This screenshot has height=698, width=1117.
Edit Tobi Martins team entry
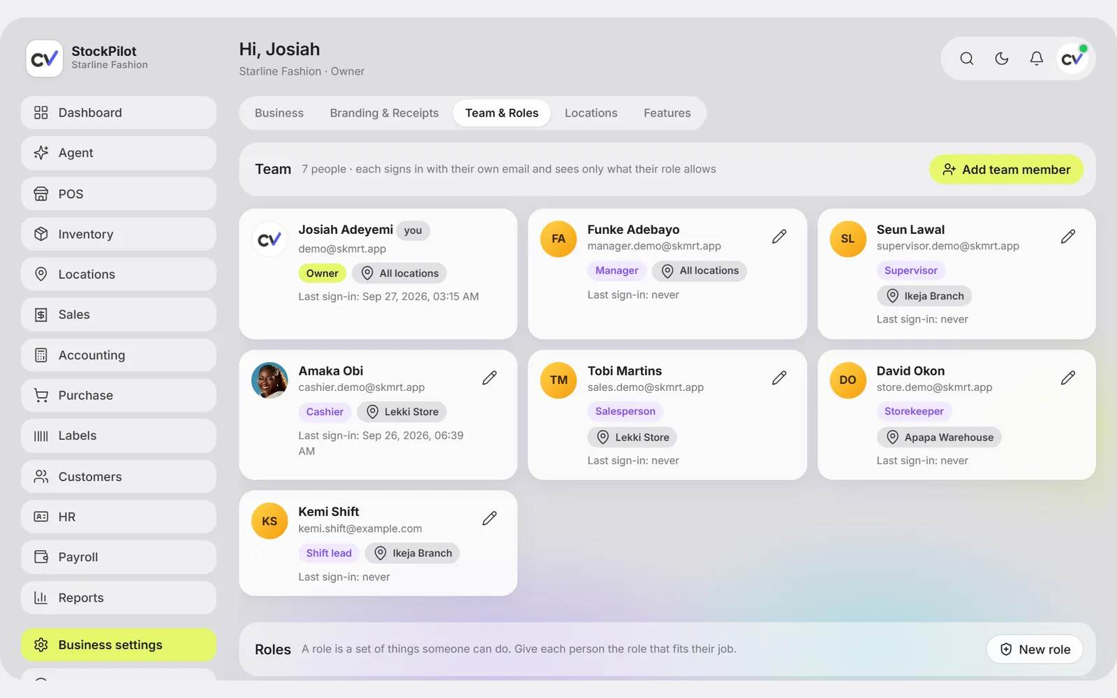click(779, 378)
